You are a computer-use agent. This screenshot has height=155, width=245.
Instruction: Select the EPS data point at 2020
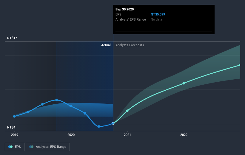click(71, 106)
